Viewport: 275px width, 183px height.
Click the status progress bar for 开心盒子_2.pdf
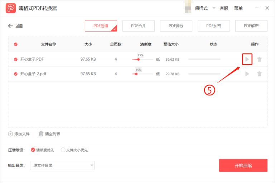coord(204,74)
